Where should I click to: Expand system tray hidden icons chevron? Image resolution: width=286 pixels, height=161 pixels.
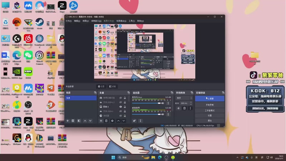click(237, 157)
